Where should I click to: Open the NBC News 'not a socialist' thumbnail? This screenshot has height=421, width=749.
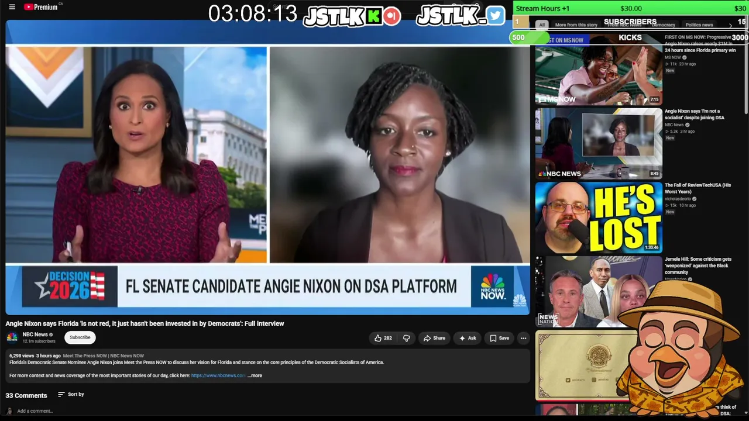599,143
